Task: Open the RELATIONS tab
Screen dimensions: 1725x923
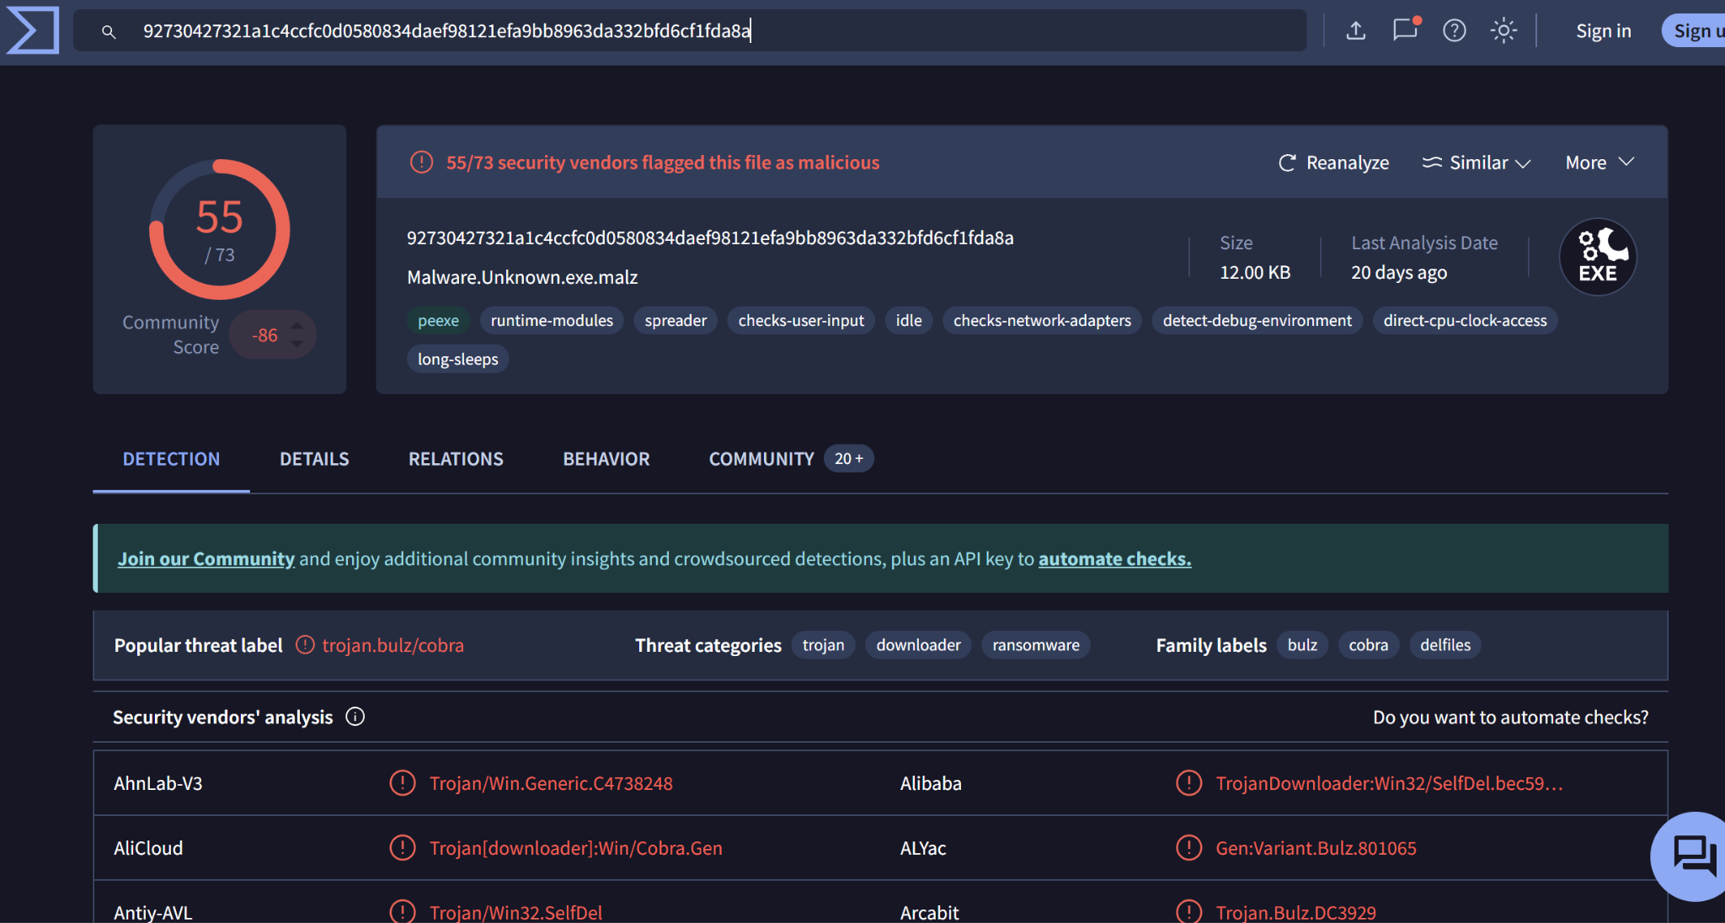Action: [x=456, y=459]
